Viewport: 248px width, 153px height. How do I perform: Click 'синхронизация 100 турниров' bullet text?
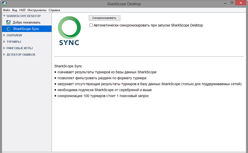click(103, 96)
